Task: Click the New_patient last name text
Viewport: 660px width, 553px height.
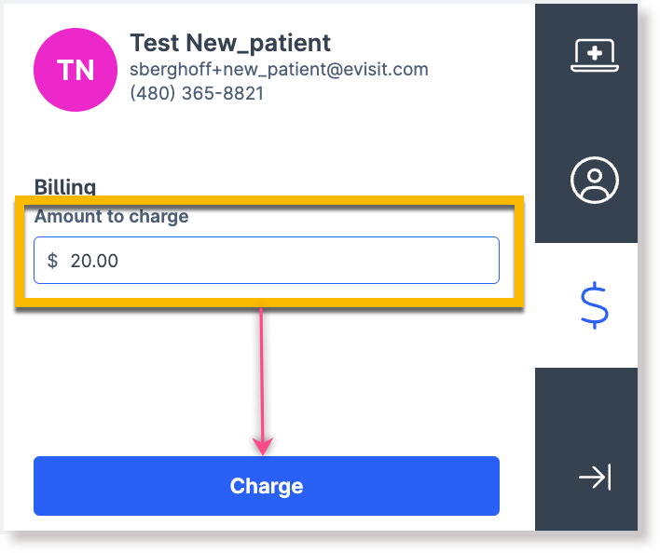Action: (x=258, y=43)
